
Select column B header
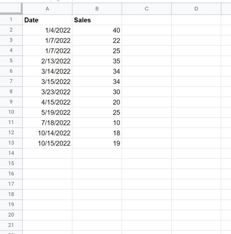(x=97, y=9)
